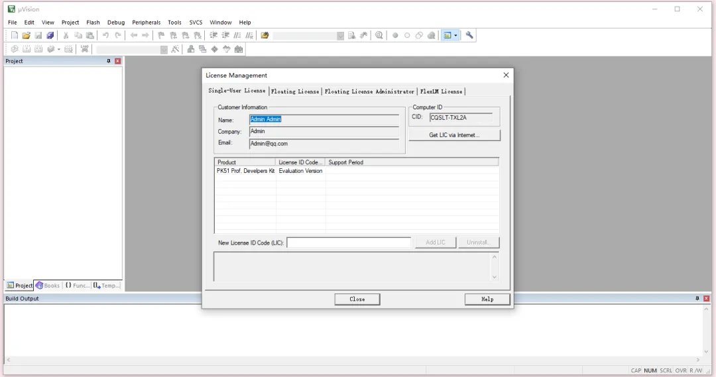Click the Add LIC button

click(435, 242)
